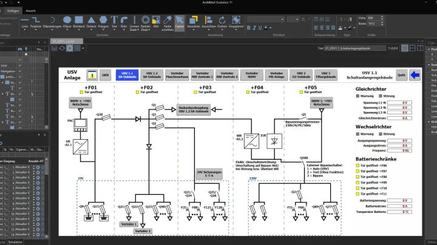This screenshot has width=437, height=245.
Task: Select the Ellipse drawing tool
Action: coord(67,22)
